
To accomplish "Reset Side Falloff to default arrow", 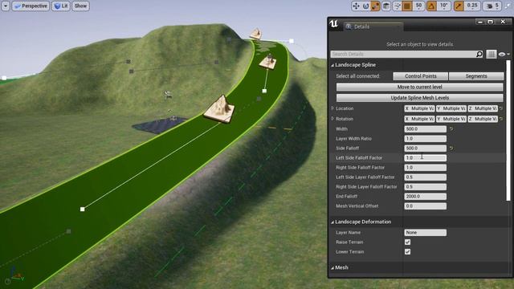I will pyautogui.click(x=451, y=148).
